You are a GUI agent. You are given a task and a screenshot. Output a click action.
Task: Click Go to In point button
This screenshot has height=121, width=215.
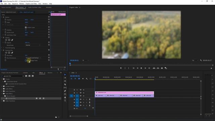pos(134,68)
